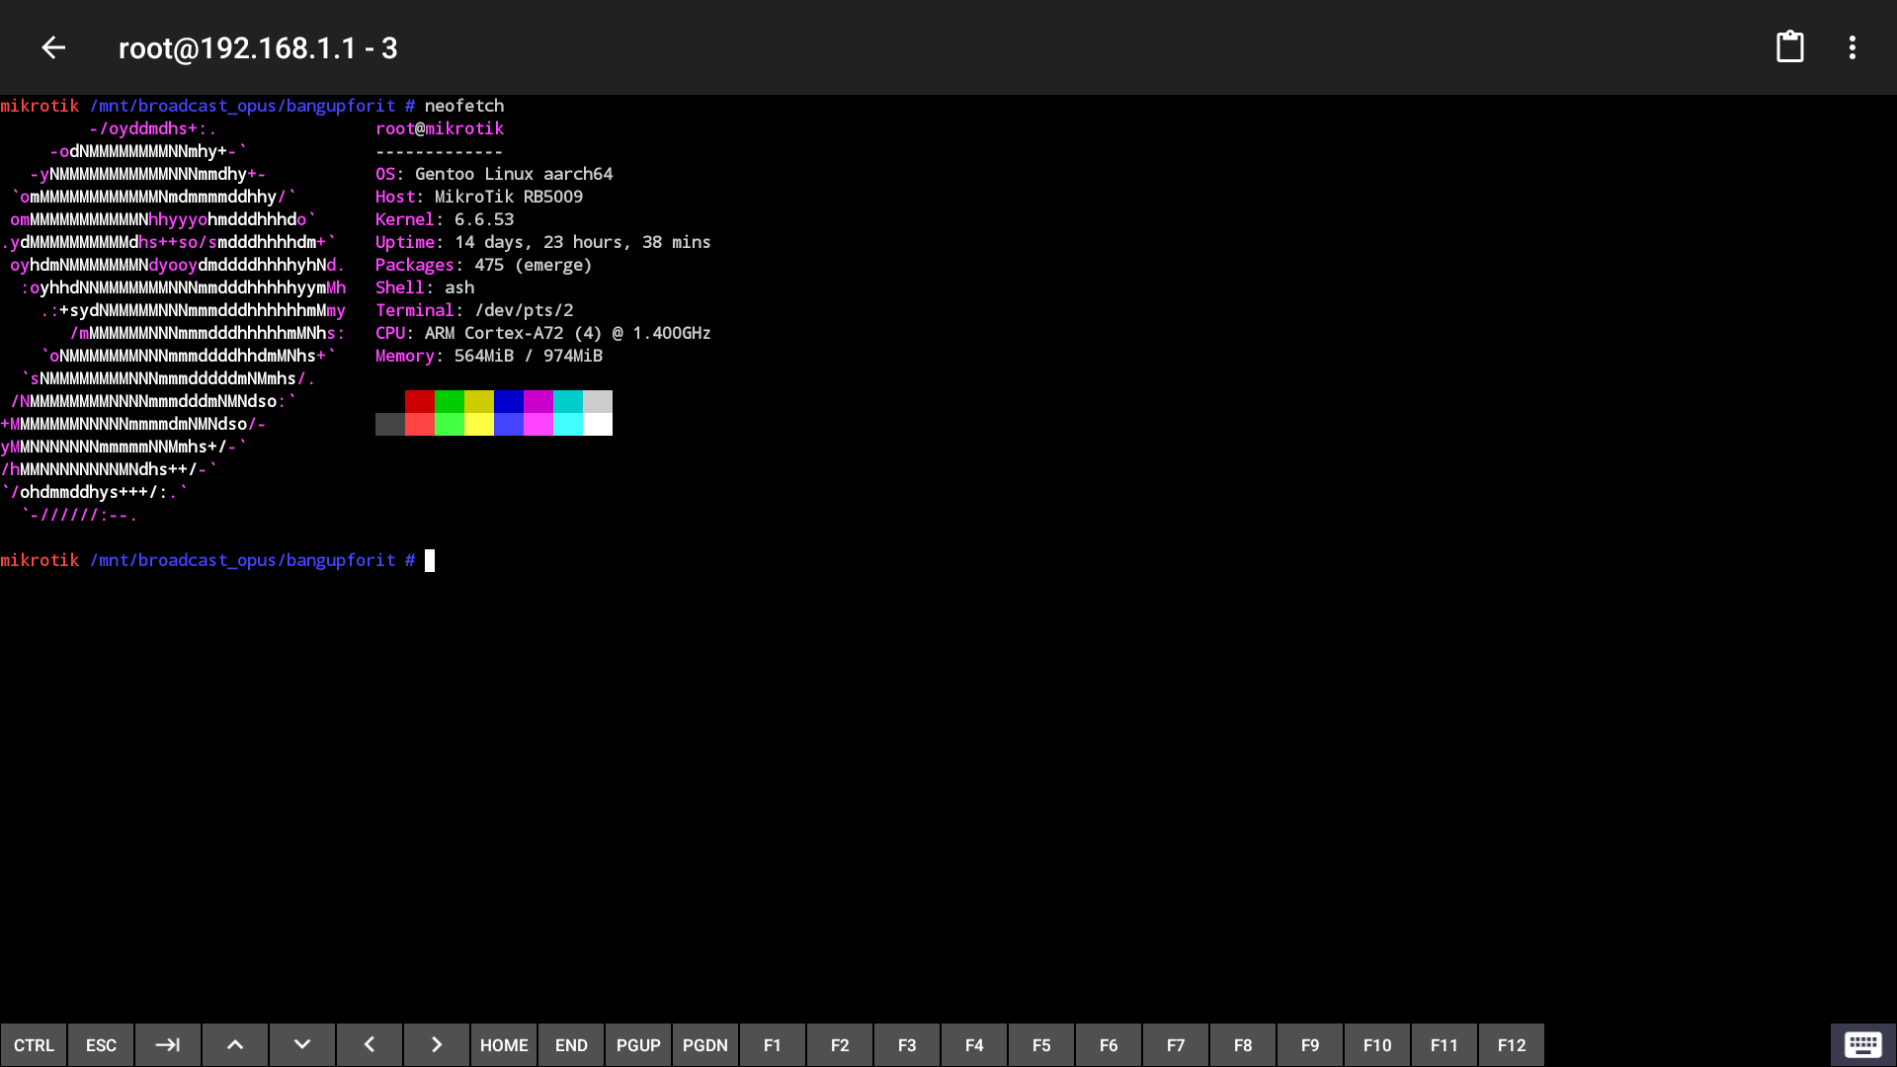Click the bright red color block
Screen dimensions: 1897x1067
(x=419, y=424)
